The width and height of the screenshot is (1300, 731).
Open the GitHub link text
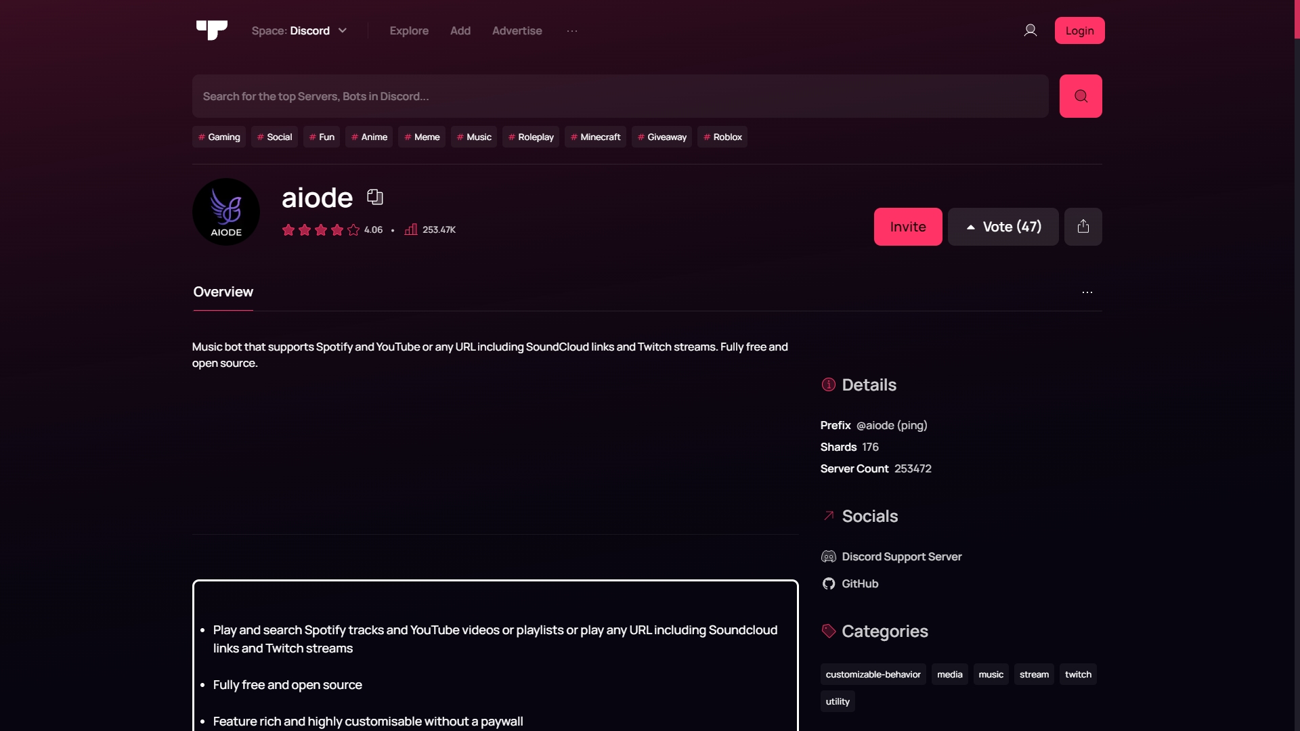(860, 583)
